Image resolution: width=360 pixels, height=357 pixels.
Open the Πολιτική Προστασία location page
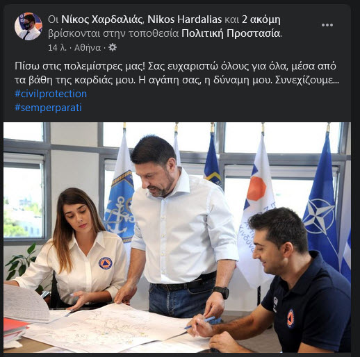point(231,33)
